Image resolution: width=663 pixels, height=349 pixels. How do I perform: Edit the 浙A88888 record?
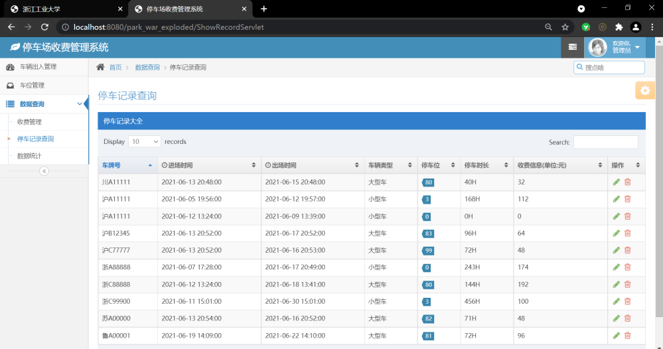click(616, 267)
